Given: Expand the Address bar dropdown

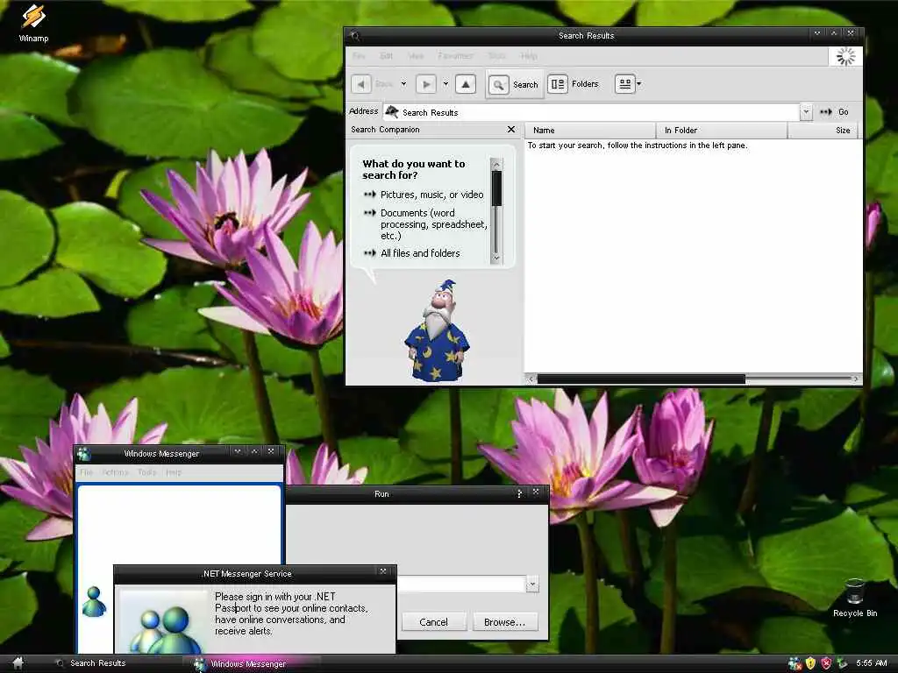Looking at the screenshot, I should [x=807, y=111].
